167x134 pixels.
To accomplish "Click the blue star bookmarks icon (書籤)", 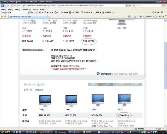I will (x=62, y=12).
